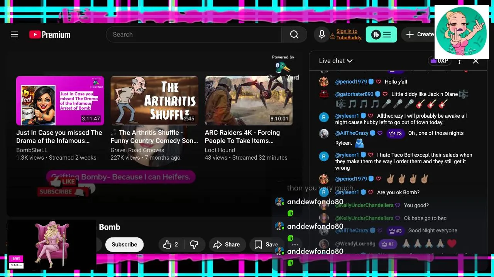
Task: Subscribe to the channel
Action: pyautogui.click(x=124, y=244)
